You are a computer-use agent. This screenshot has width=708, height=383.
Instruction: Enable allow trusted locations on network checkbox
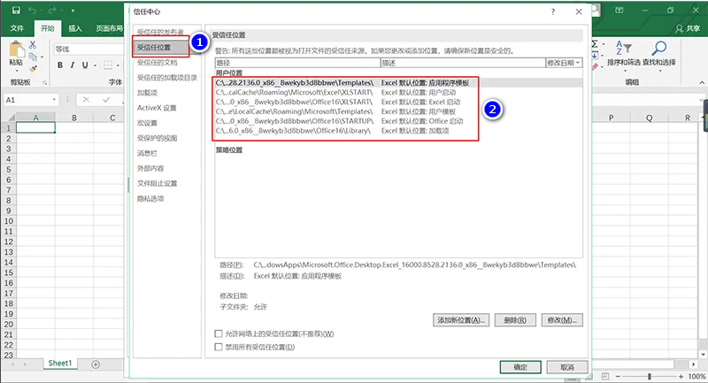pyautogui.click(x=219, y=333)
